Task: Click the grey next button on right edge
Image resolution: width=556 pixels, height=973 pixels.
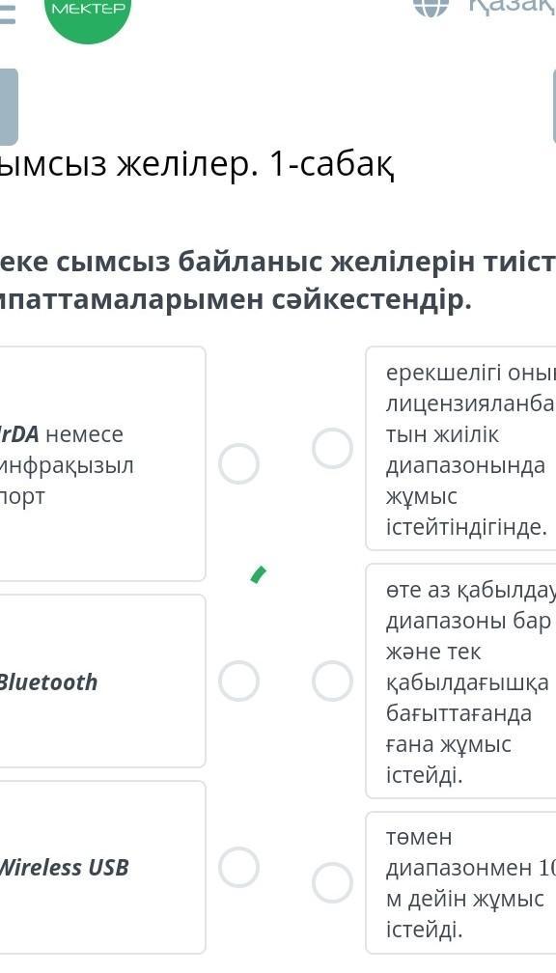Action: pyautogui.click(x=553, y=107)
